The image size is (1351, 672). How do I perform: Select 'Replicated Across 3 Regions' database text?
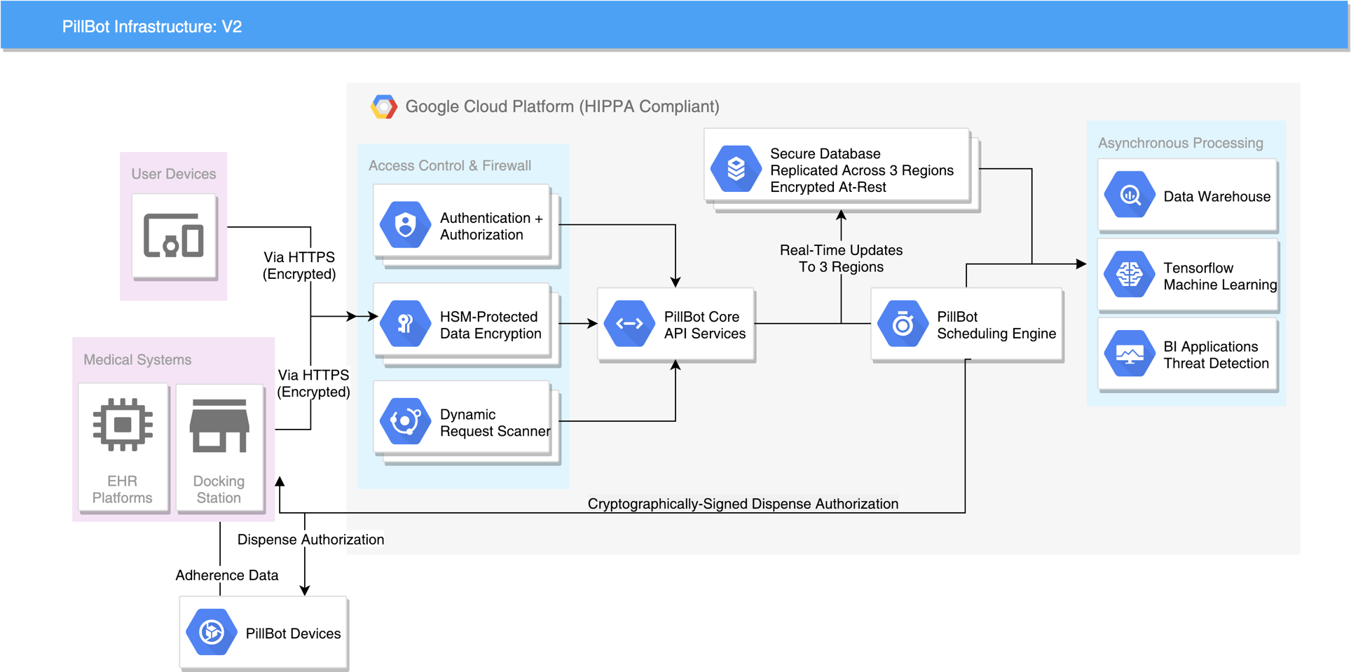[862, 170]
